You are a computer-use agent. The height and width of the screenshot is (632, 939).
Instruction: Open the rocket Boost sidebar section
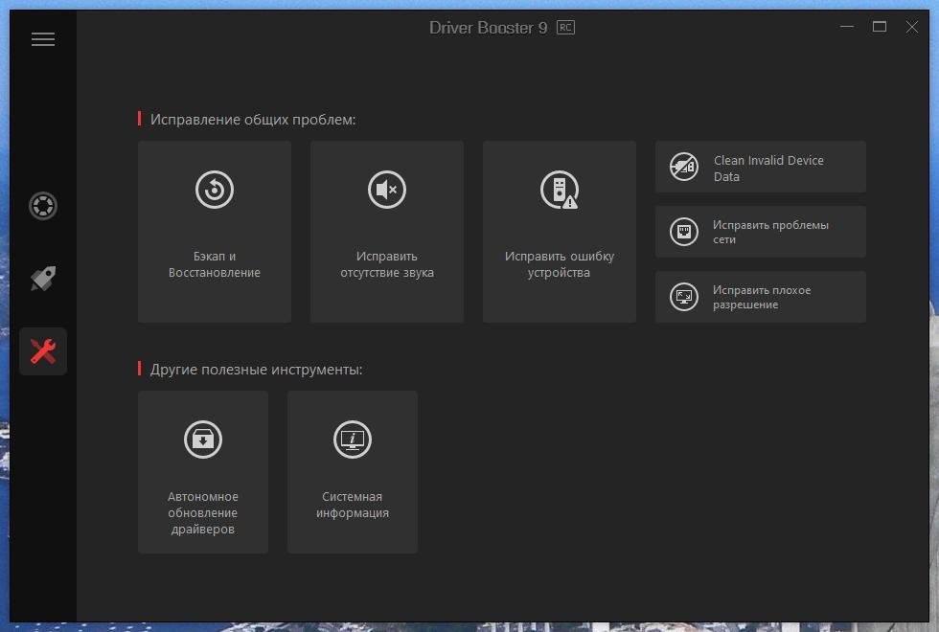click(x=43, y=279)
